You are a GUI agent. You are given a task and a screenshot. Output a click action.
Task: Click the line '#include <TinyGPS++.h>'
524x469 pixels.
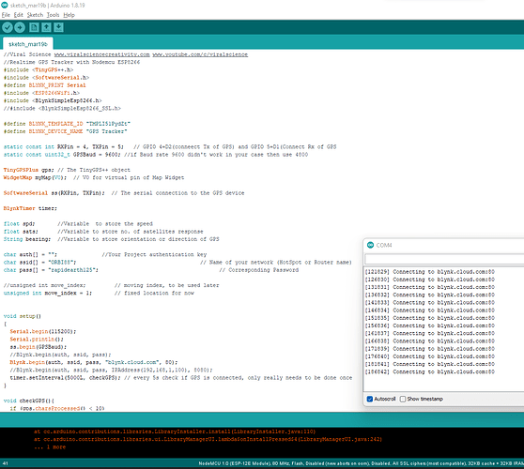(x=39, y=69)
